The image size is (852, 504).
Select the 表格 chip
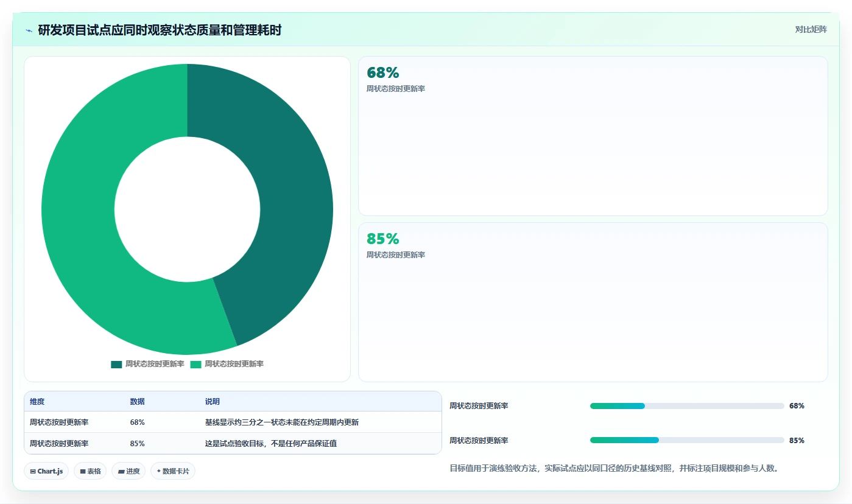click(x=90, y=471)
